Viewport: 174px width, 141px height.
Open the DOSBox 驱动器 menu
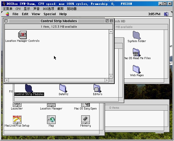(x=72, y=9)
